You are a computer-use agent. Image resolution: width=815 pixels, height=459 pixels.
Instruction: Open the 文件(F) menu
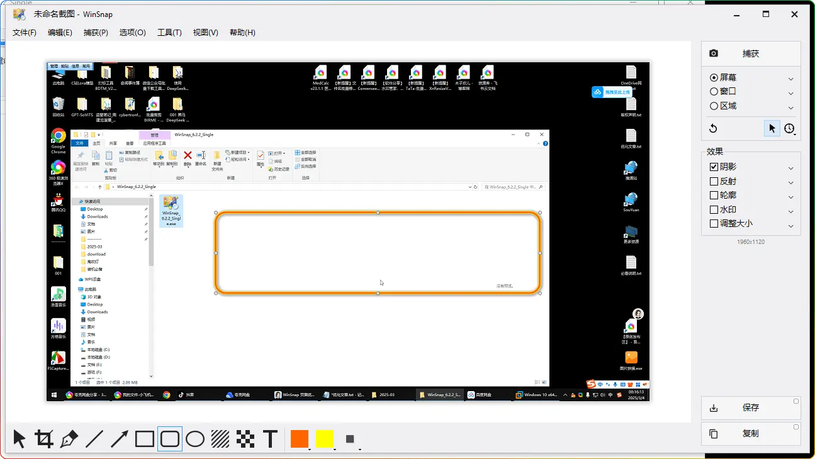click(25, 33)
